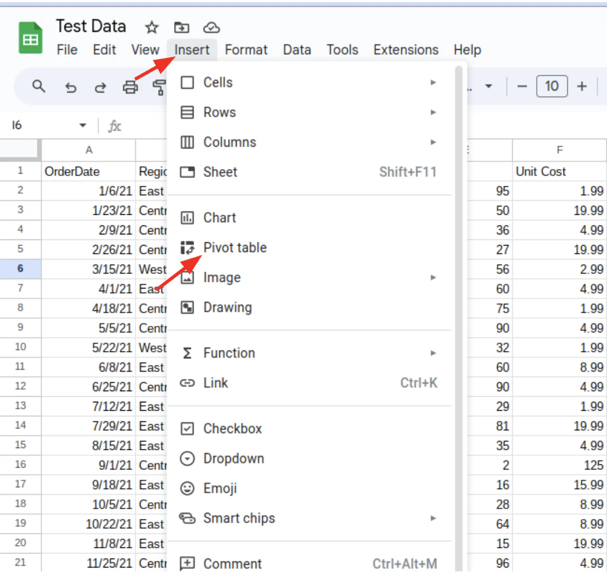Expand the Columns submenu arrow

[433, 142]
